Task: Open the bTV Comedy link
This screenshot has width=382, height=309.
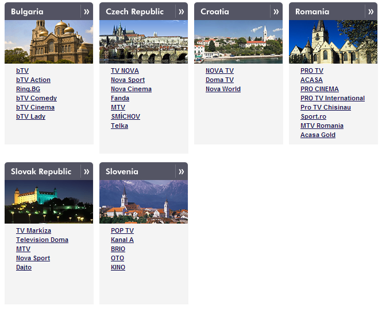Action: pyautogui.click(x=36, y=98)
